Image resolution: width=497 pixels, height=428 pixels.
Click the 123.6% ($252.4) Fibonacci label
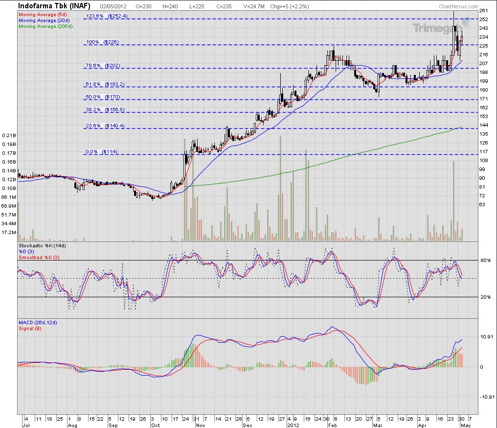(x=107, y=16)
